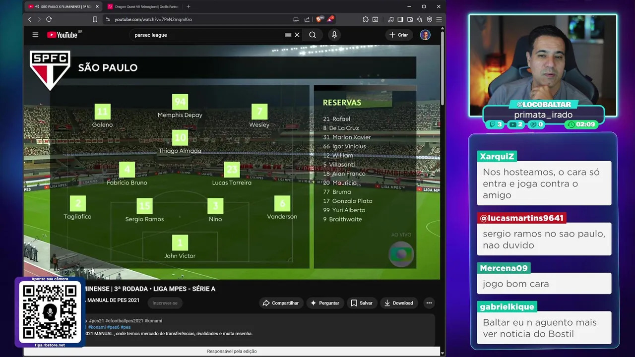This screenshot has height=357, width=635.
Task: Open picture-in-picture icon in address bar
Action: pyautogui.click(x=296, y=19)
